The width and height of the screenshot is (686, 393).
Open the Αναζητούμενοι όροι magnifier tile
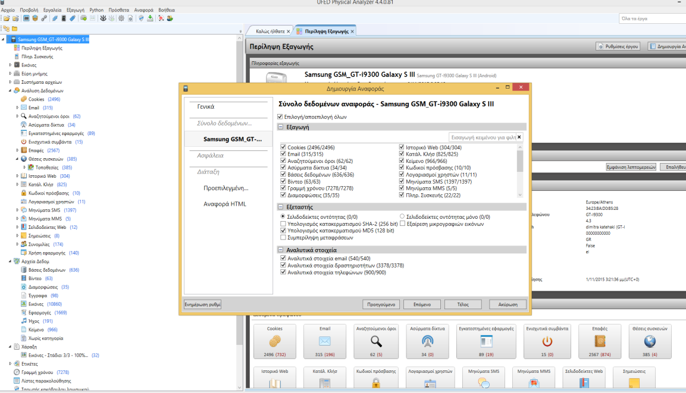(x=376, y=341)
